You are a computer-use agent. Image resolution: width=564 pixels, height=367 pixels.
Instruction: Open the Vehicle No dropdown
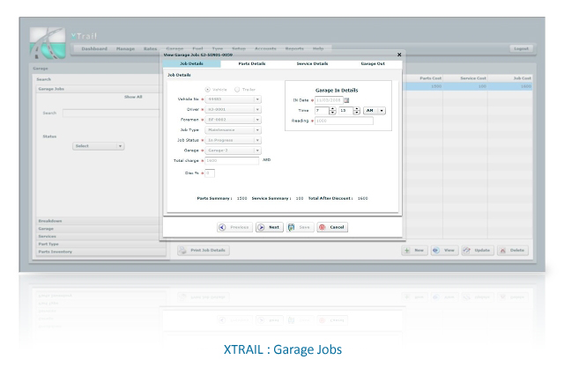257,99
